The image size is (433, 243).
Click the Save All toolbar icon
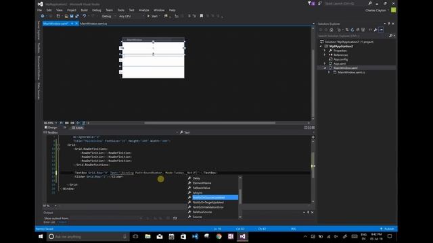point(76,16)
